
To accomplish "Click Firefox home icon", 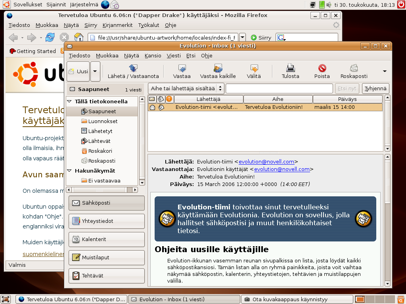I will [x=79, y=38].
